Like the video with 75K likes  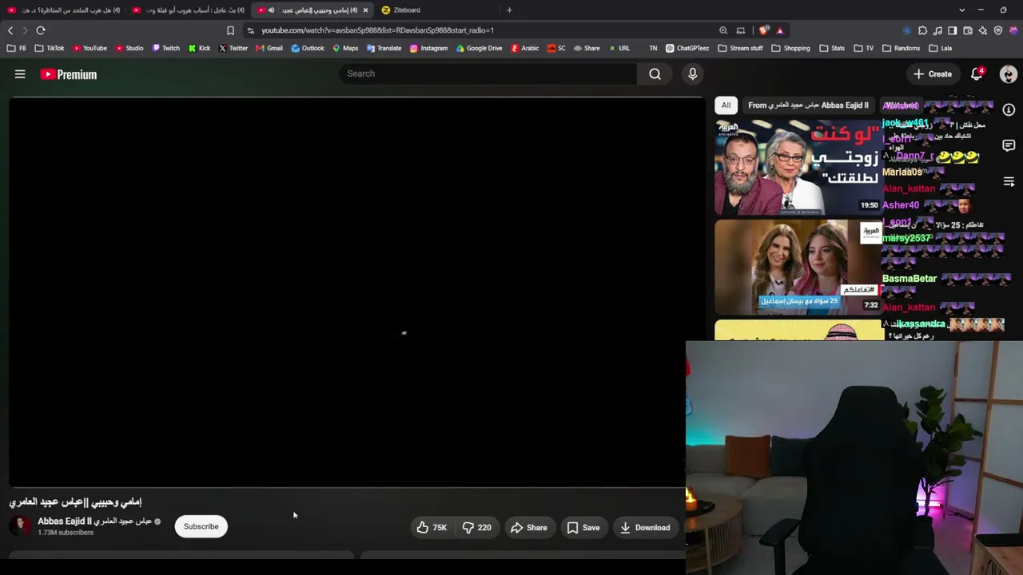click(431, 527)
